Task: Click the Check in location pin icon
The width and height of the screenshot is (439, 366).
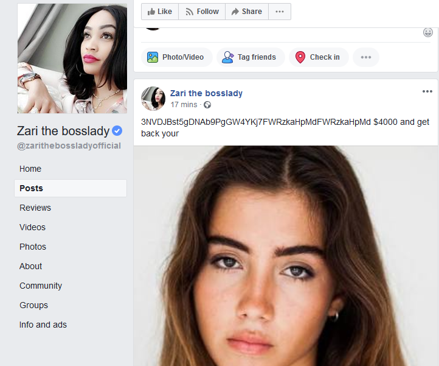Action: click(300, 57)
